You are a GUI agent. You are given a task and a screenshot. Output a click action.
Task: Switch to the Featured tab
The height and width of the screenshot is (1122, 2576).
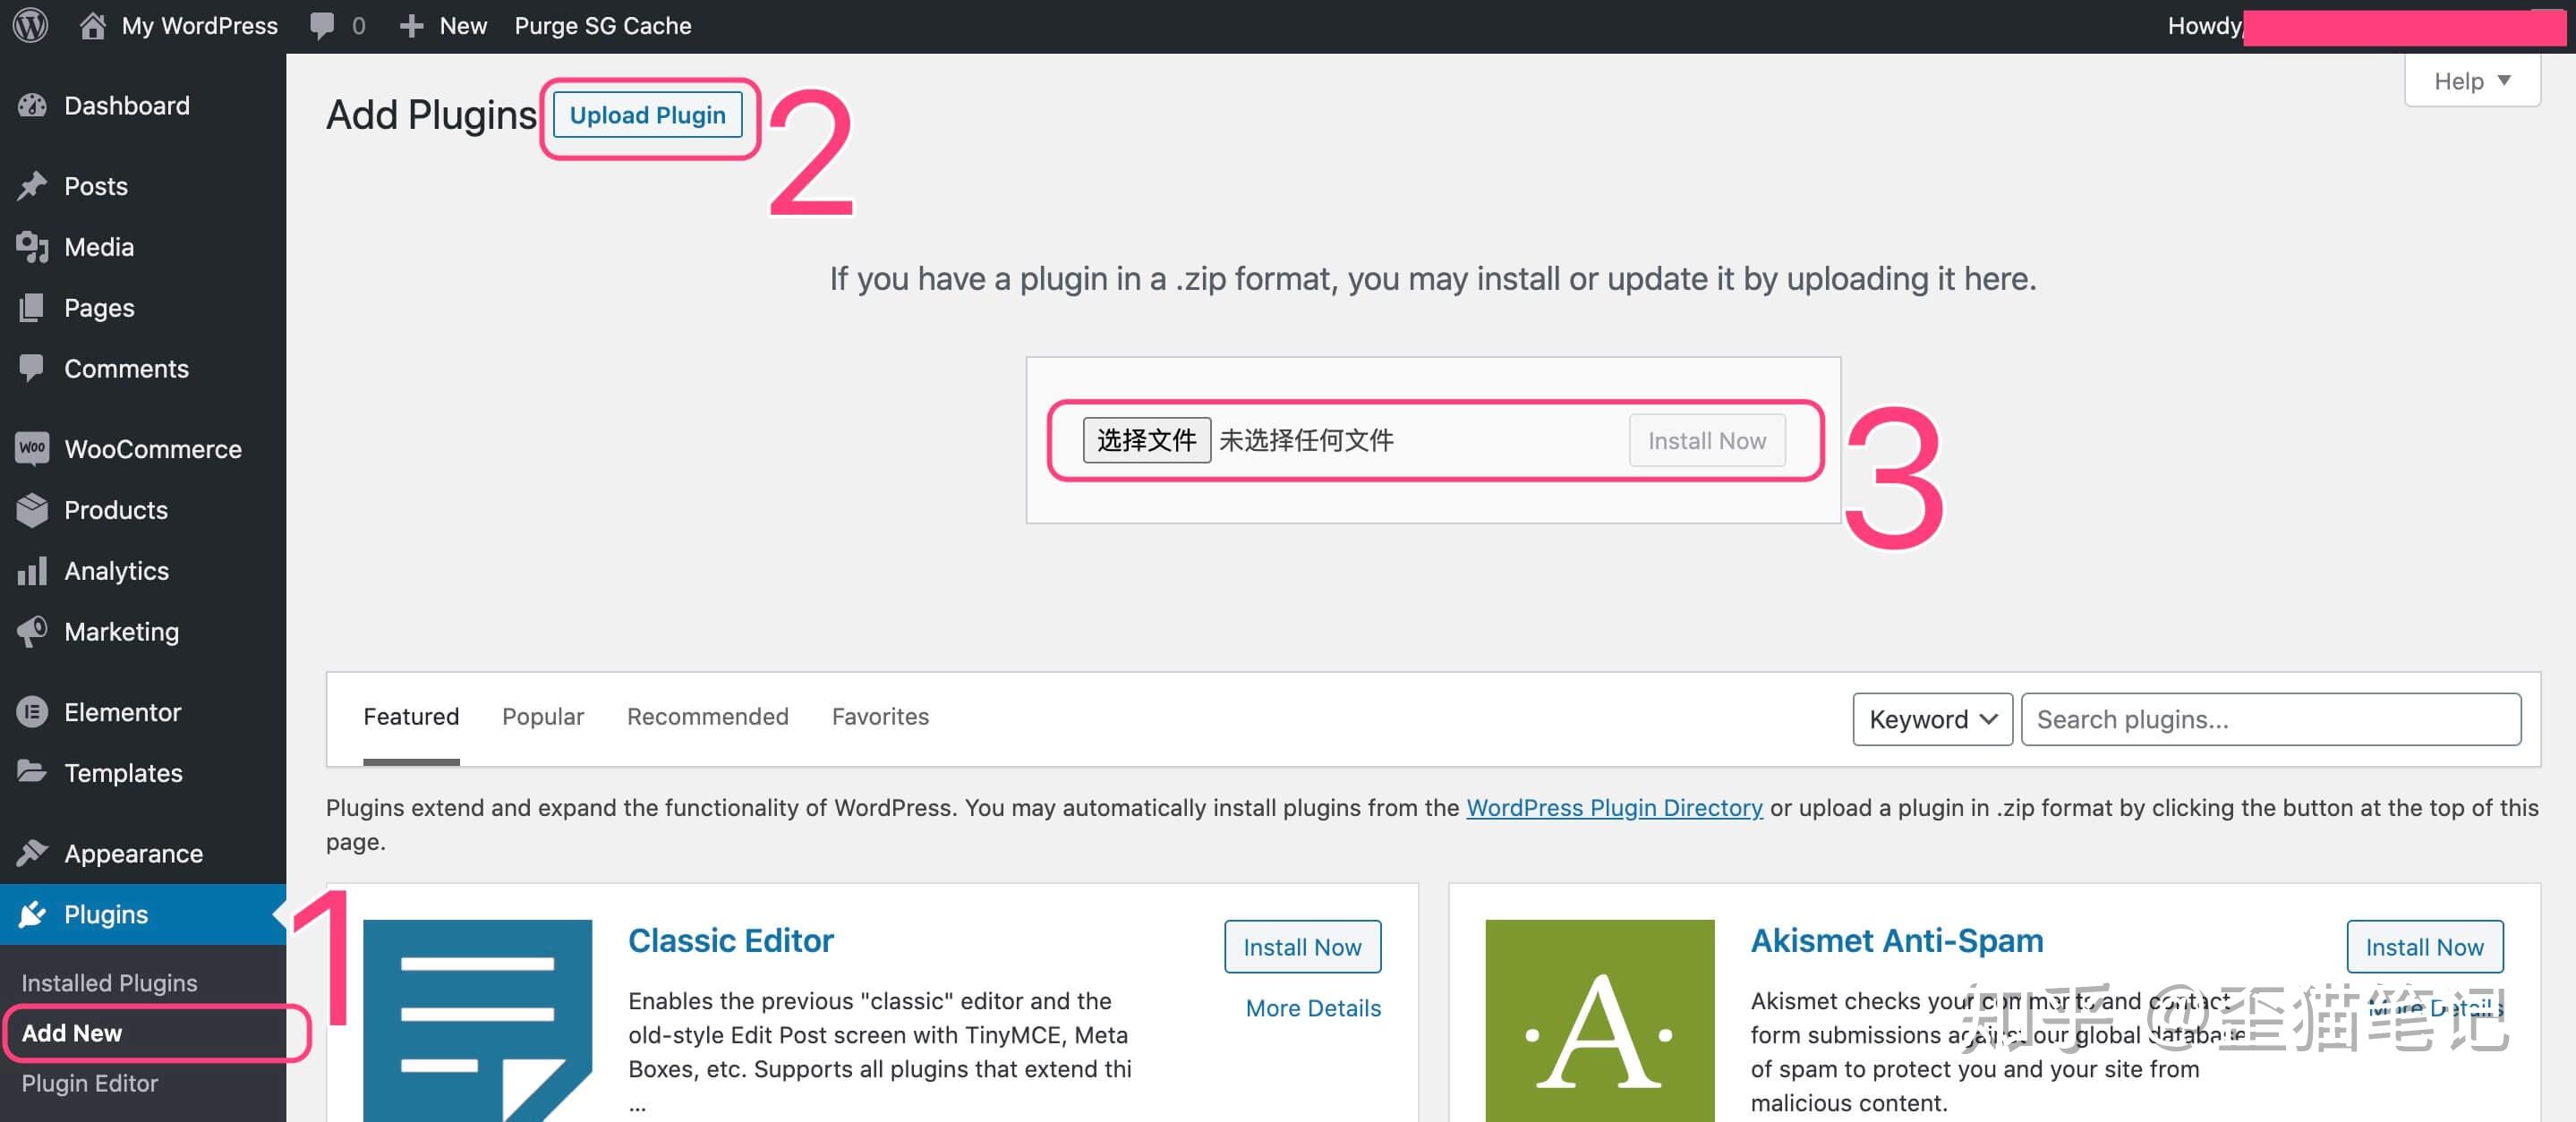point(411,717)
